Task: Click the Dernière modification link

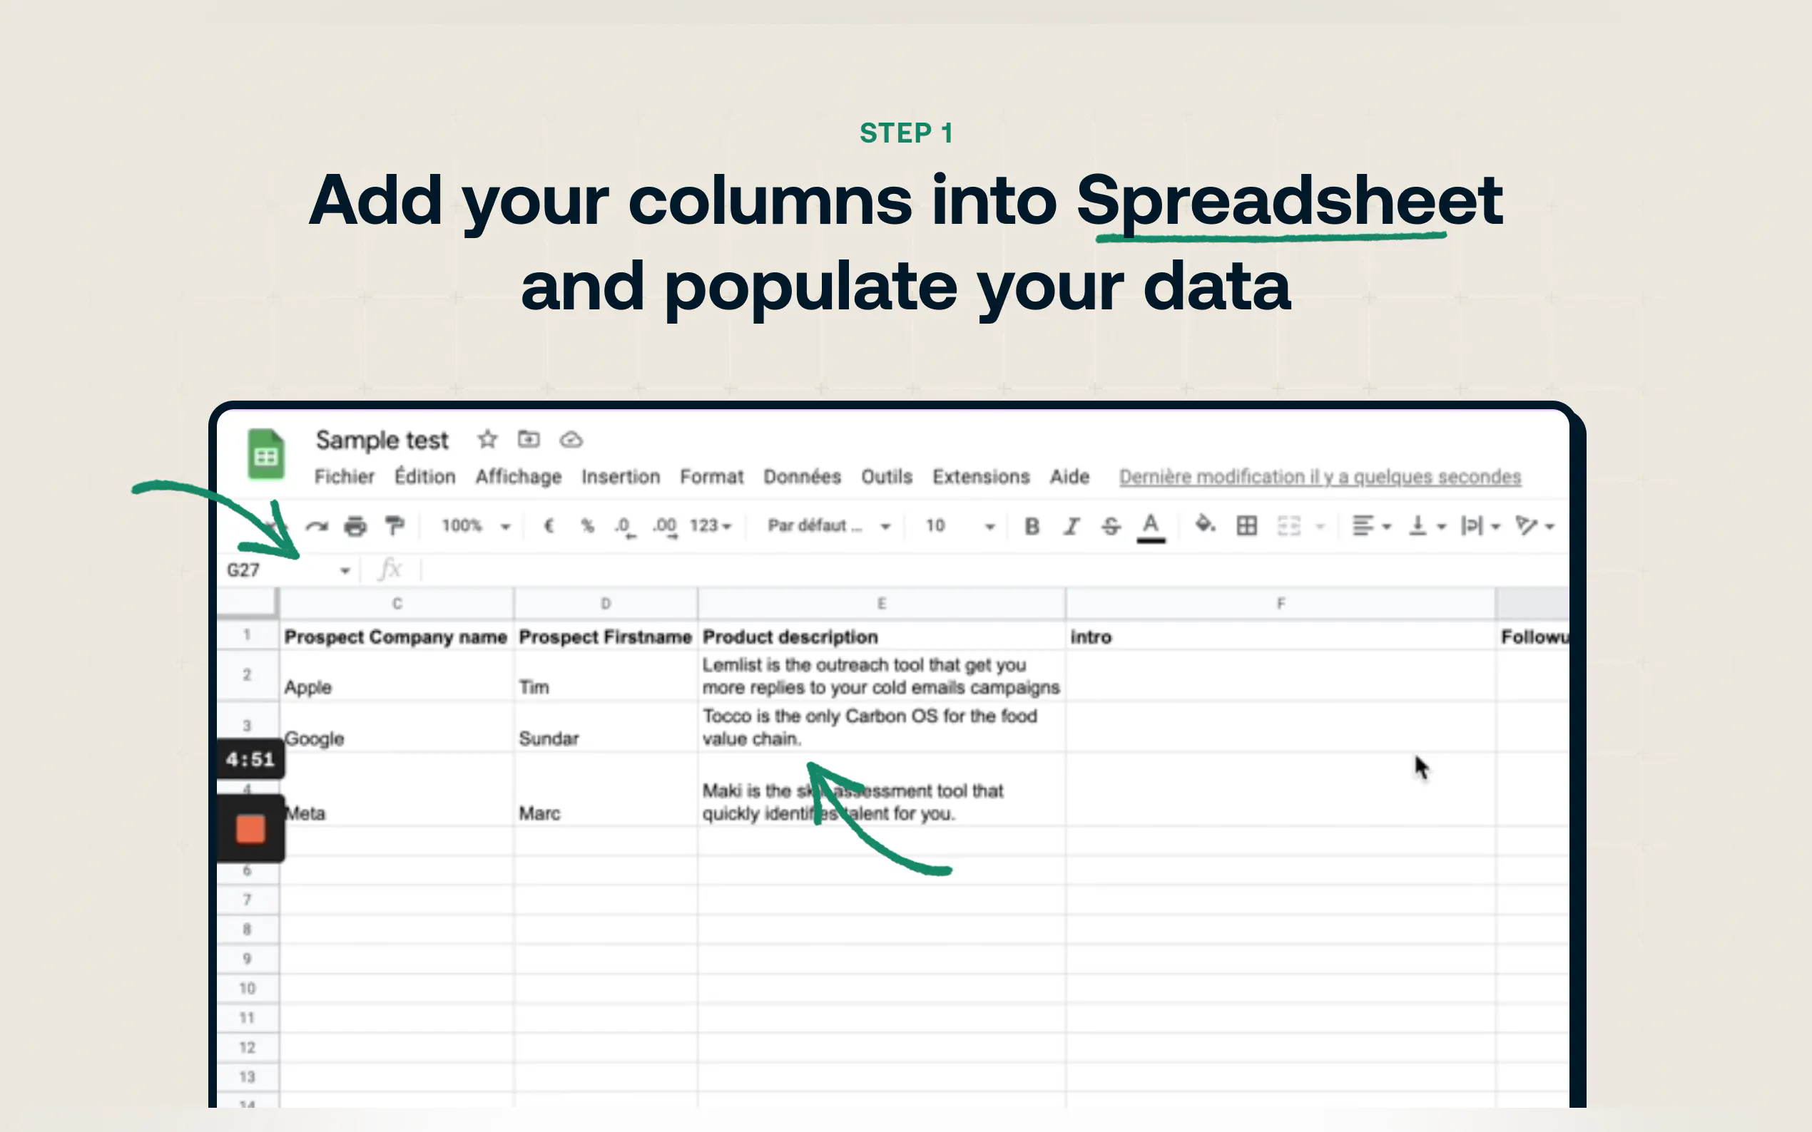Action: point(1320,477)
